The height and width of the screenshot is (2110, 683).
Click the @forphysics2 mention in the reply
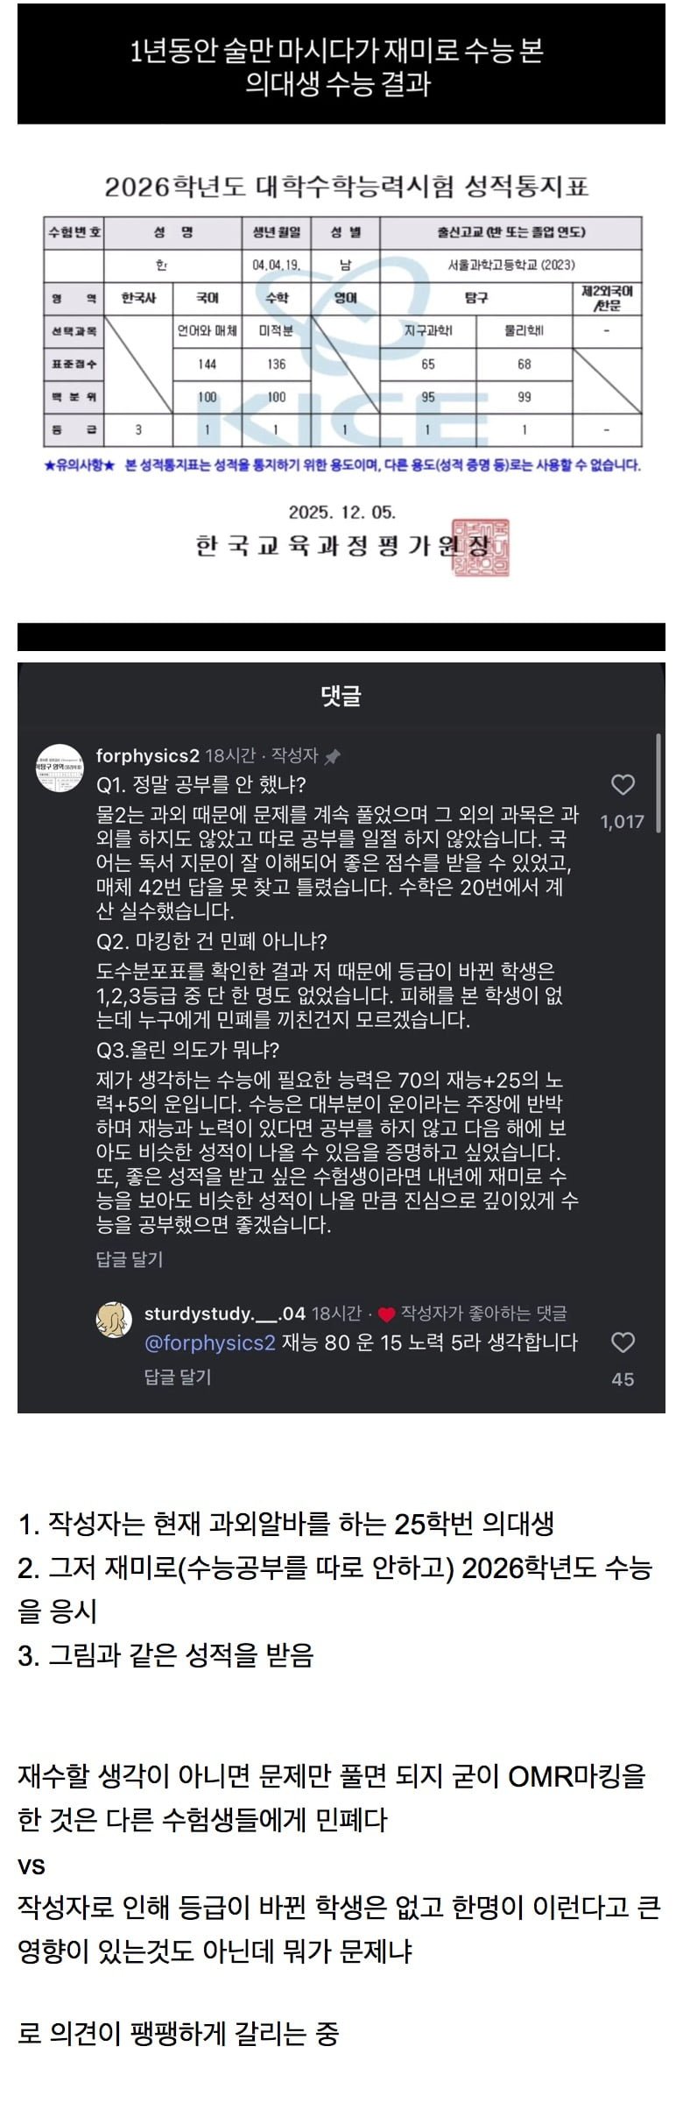(210, 1342)
